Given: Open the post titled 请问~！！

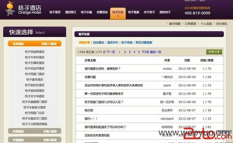Looking at the screenshot, I should (91, 119).
